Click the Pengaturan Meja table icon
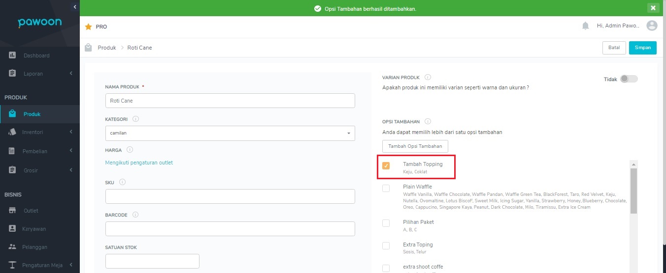 pyautogui.click(x=13, y=265)
